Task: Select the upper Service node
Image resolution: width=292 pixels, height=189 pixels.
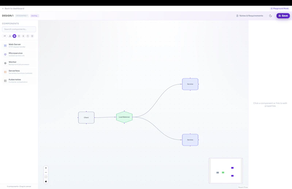Action: click(x=190, y=84)
